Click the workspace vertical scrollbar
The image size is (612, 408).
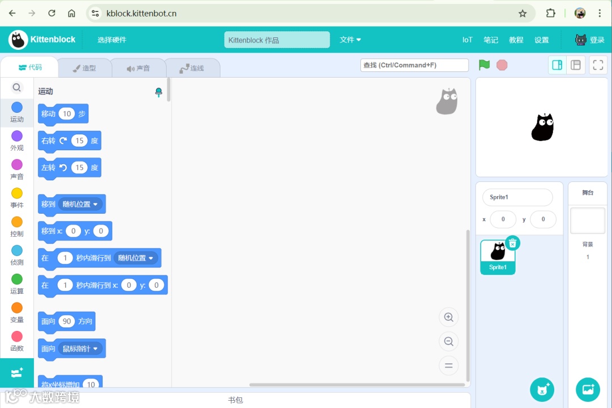(x=468, y=305)
